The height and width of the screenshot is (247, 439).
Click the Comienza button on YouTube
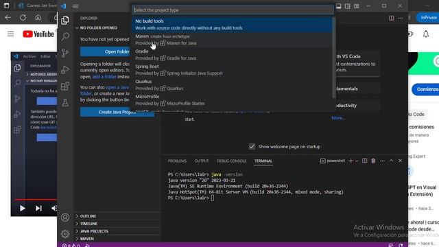coord(425,89)
